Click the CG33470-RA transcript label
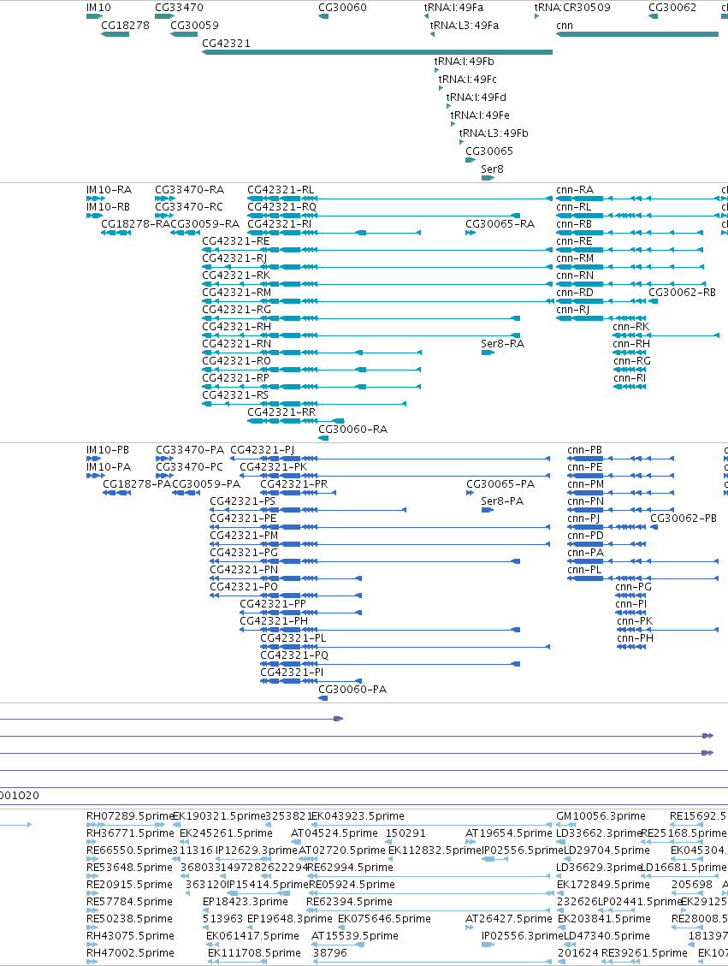 [x=190, y=190]
